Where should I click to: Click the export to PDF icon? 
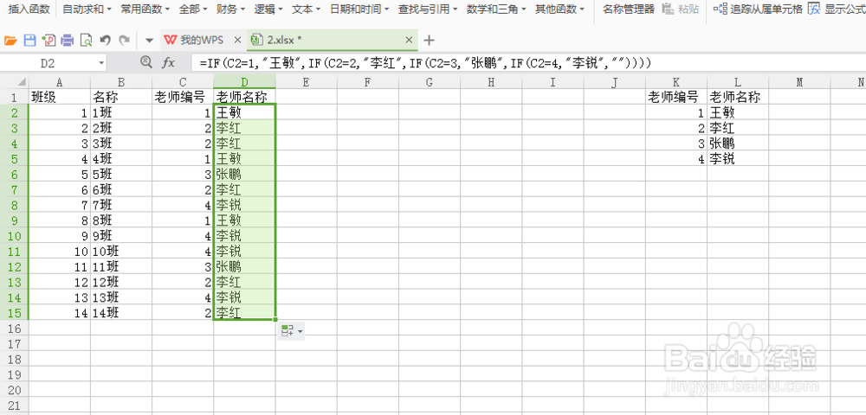tap(49, 40)
